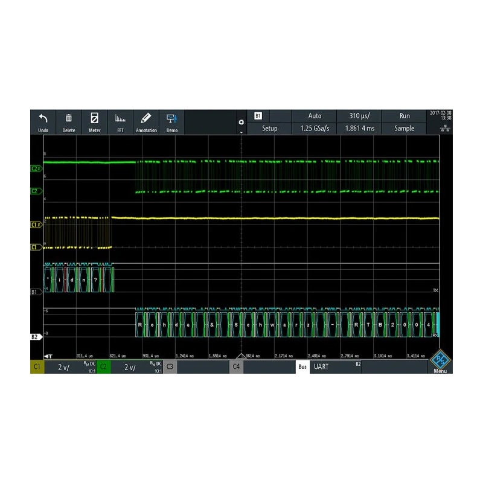The image size is (483, 483).
Task: Click decoded character 'w' on bus B2
Action: (x=272, y=325)
